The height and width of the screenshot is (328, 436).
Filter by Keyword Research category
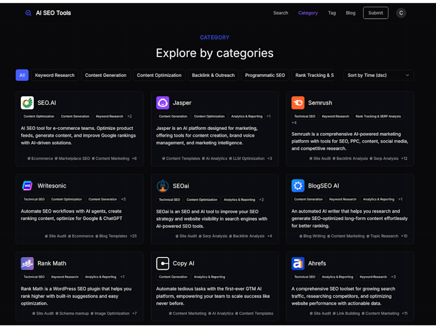pyautogui.click(x=55, y=75)
